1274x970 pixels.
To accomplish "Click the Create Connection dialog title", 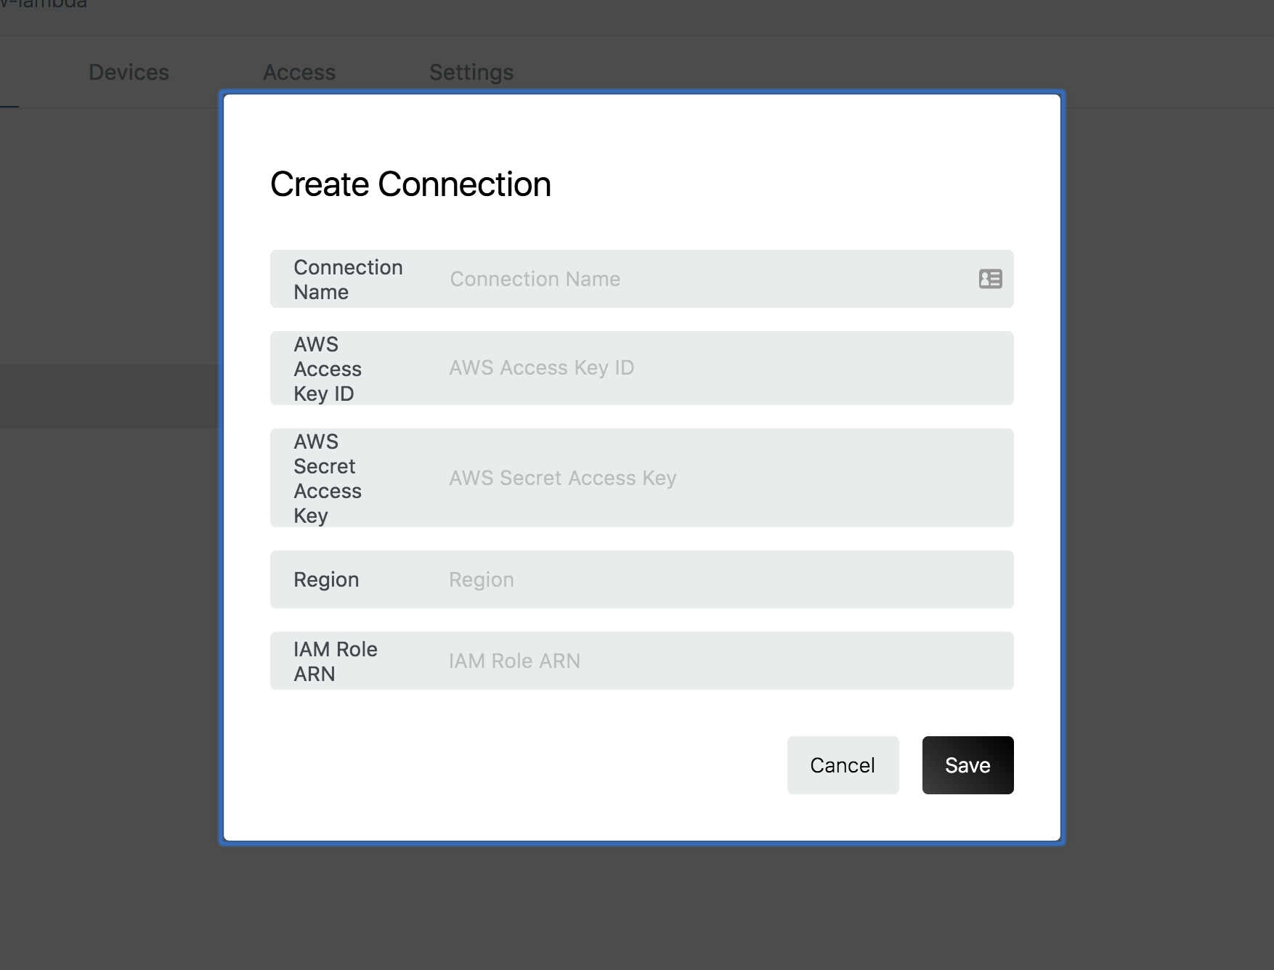I will coord(410,184).
